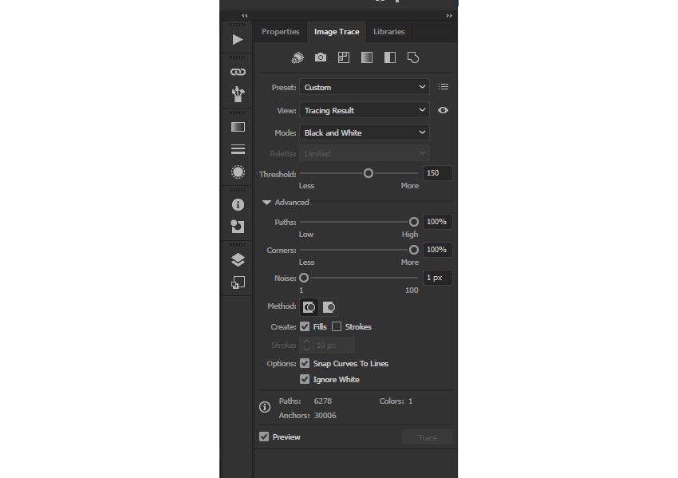The width and height of the screenshot is (678, 478).
Task: Select the Abutting method icon
Action: pyautogui.click(x=309, y=306)
